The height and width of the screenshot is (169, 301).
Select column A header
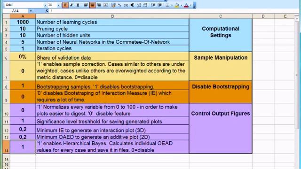23,16
